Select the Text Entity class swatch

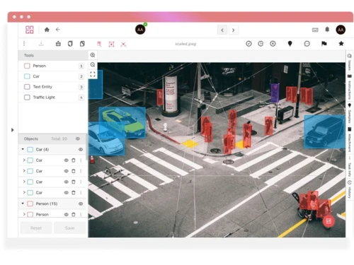[27, 87]
